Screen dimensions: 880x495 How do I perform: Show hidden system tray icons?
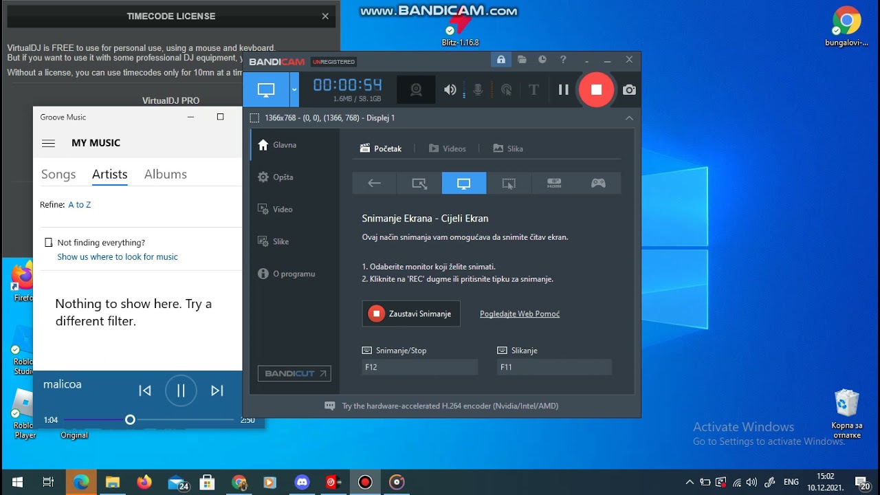[x=690, y=482]
